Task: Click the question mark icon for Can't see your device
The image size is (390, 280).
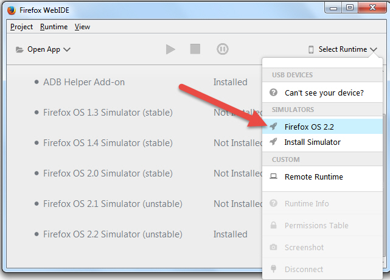Action: tap(273, 93)
